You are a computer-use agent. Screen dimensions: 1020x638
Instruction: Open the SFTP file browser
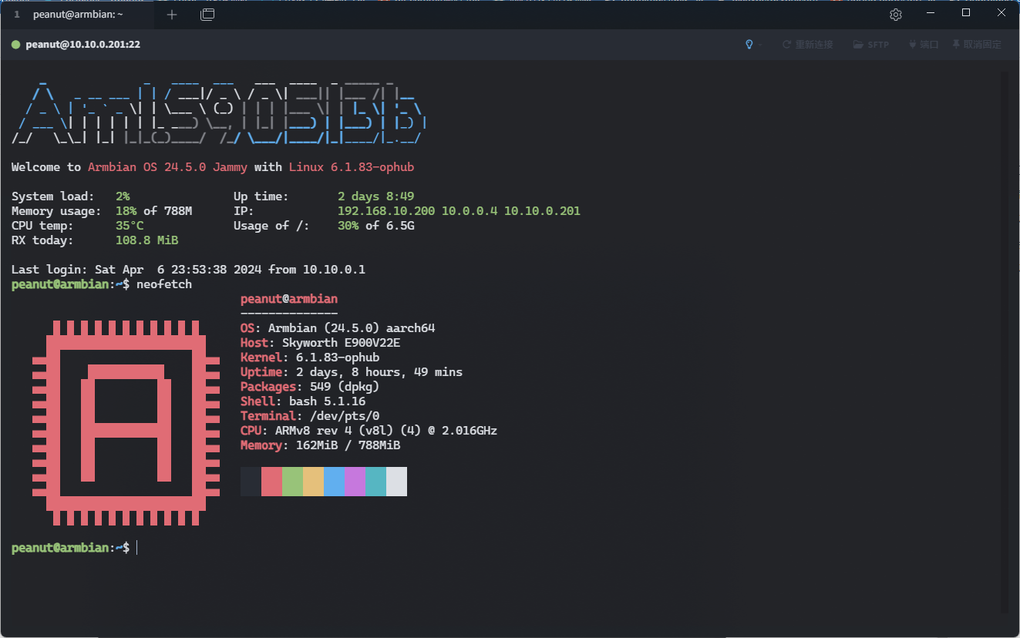pyautogui.click(x=871, y=45)
